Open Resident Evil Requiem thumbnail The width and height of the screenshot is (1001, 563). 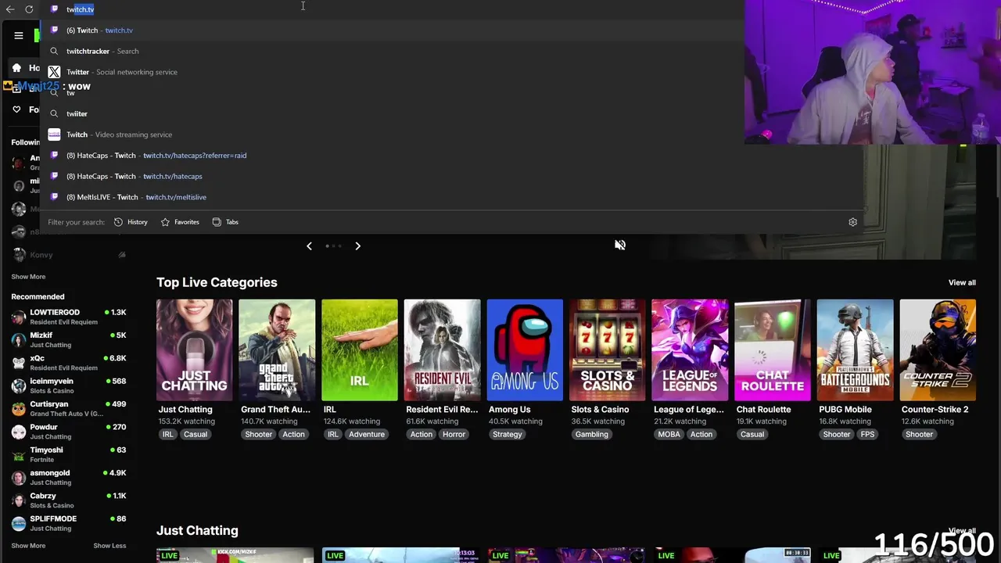tap(442, 350)
